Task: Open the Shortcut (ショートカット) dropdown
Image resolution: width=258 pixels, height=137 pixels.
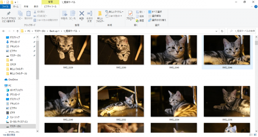Action: coord(114,16)
